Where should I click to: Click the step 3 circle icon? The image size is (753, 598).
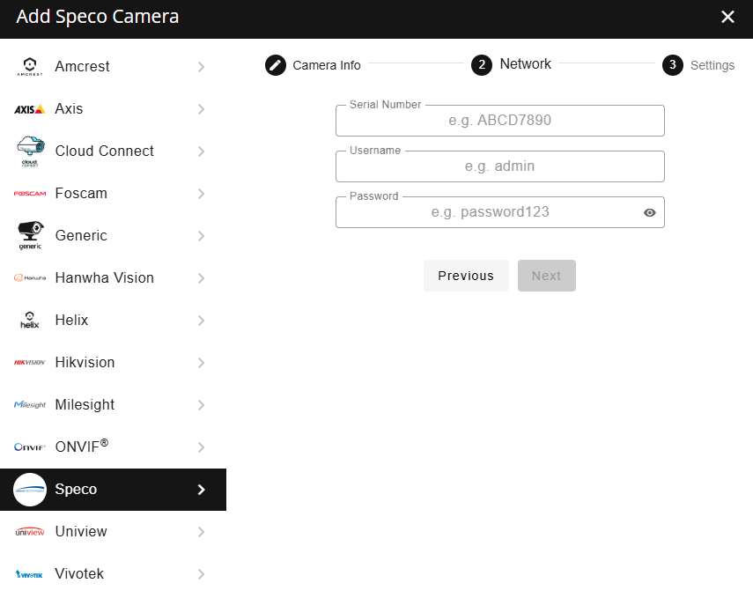tap(673, 65)
